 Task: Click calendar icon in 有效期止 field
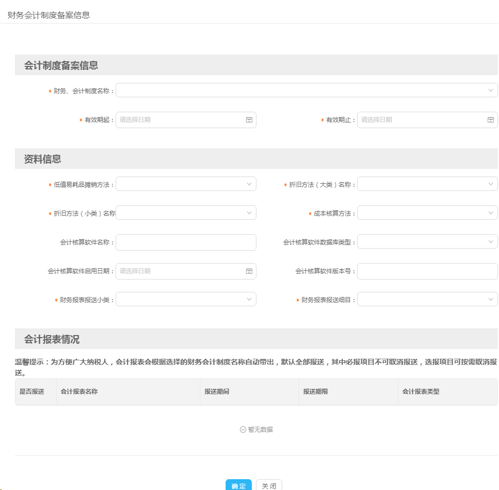click(x=490, y=120)
